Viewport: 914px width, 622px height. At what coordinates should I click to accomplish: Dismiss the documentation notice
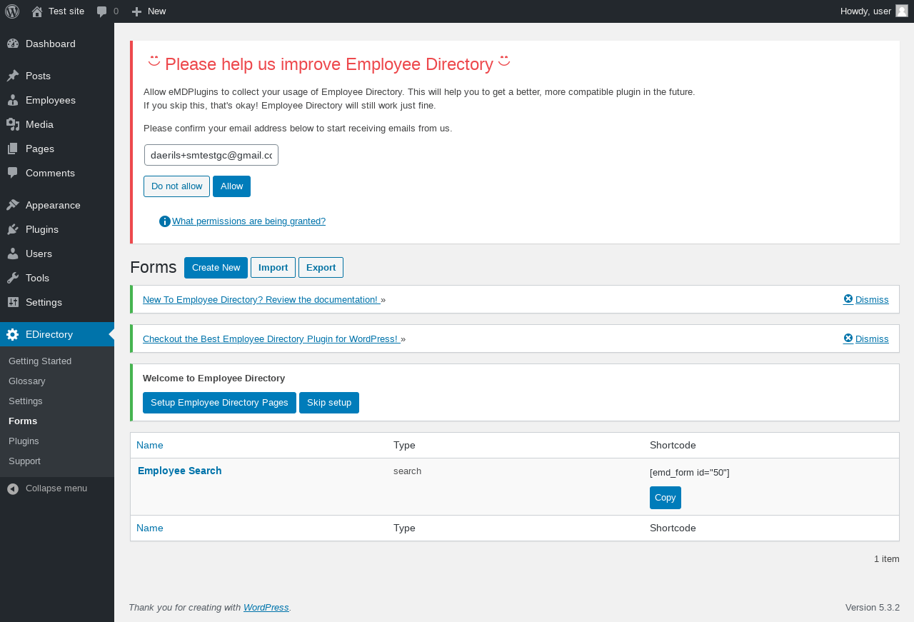click(x=872, y=300)
